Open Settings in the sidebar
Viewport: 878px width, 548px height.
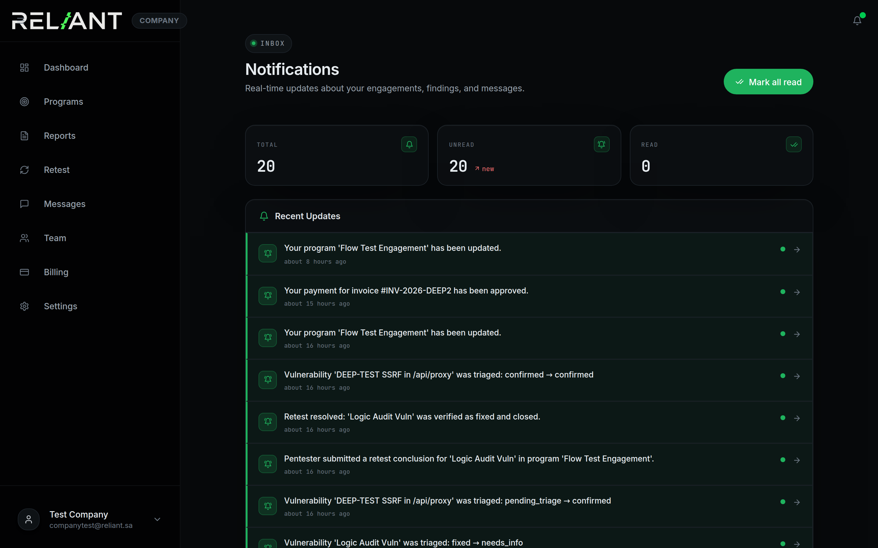coord(90,306)
